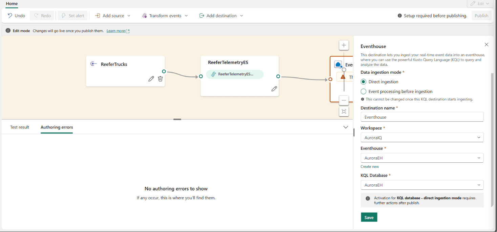Click the activation notice info icon
The height and width of the screenshot is (232, 497).
[x=368, y=198]
